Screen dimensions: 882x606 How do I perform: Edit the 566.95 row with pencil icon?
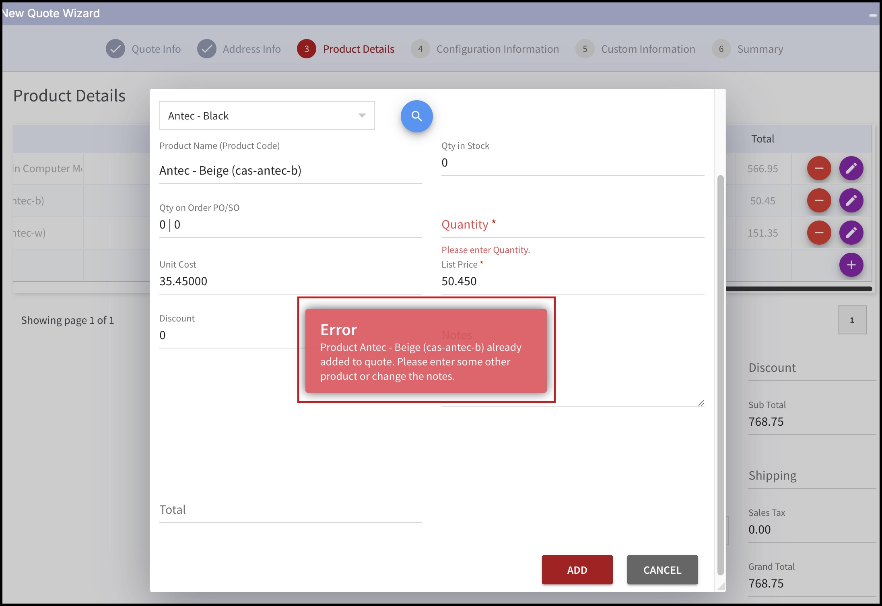click(x=851, y=168)
